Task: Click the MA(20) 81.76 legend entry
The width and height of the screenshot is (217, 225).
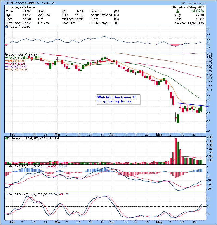Action: (14, 57)
